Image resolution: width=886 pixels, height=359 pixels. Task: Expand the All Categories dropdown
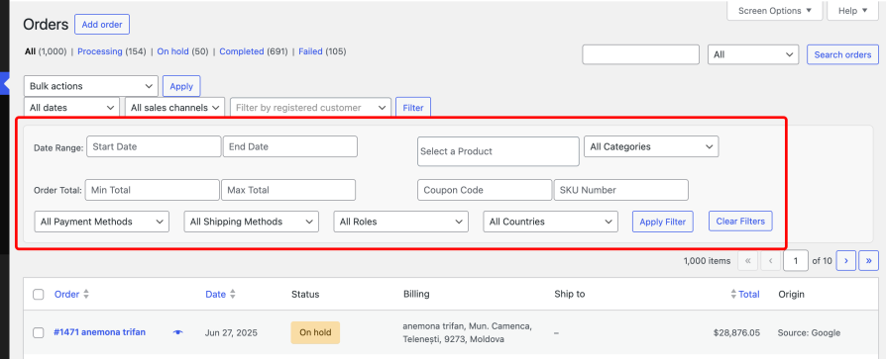(x=651, y=146)
